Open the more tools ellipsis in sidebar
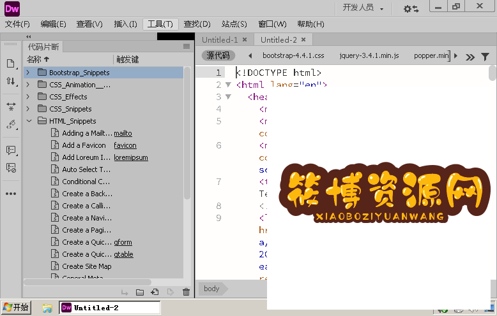Image resolution: width=497 pixels, height=316 pixels. (11, 194)
